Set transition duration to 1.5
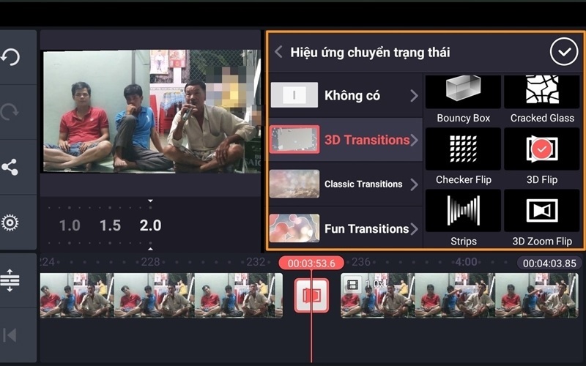The width and height of the screenshot is (586, 366). point(110,225)
